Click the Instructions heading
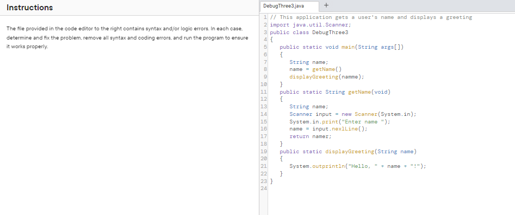The image size is (515, 215). click(x=29, y=8)
